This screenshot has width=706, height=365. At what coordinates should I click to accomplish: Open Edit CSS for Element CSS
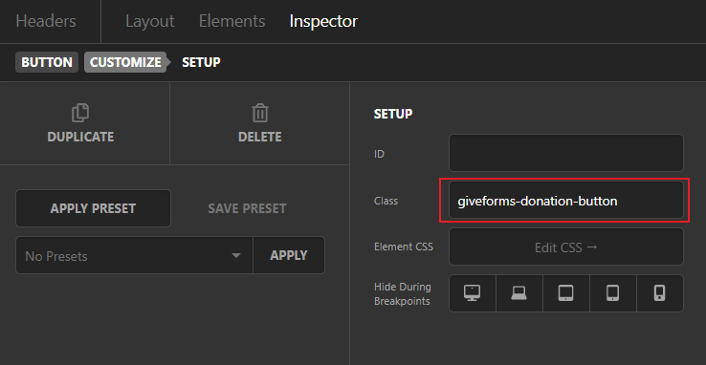coord(566,247)
